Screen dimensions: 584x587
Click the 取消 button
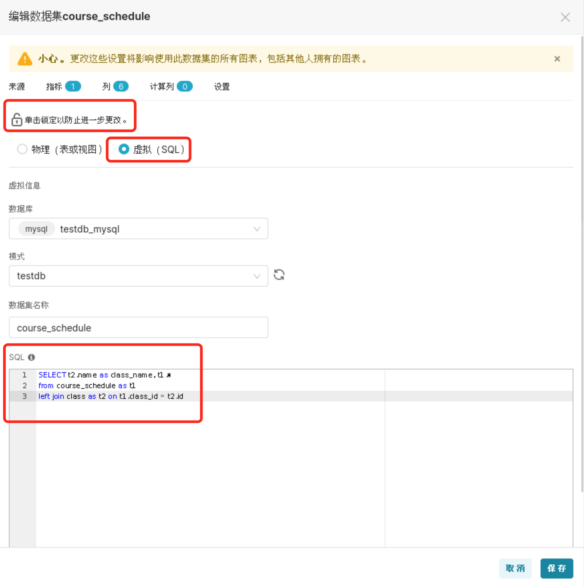515,568
